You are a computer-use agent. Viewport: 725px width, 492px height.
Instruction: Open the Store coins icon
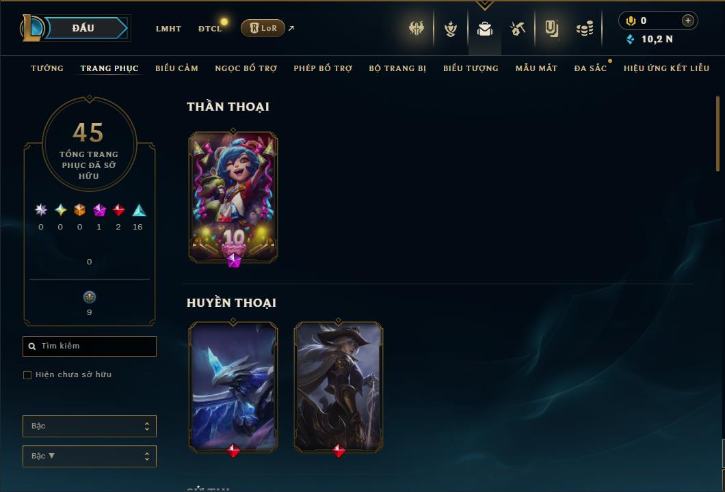coord(585,29)
